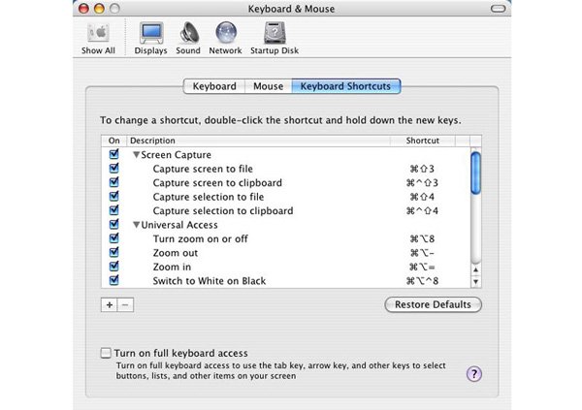Uncheck the Universal Access group checkbox
Screen dimensions: 582x410
click(113, 224)
